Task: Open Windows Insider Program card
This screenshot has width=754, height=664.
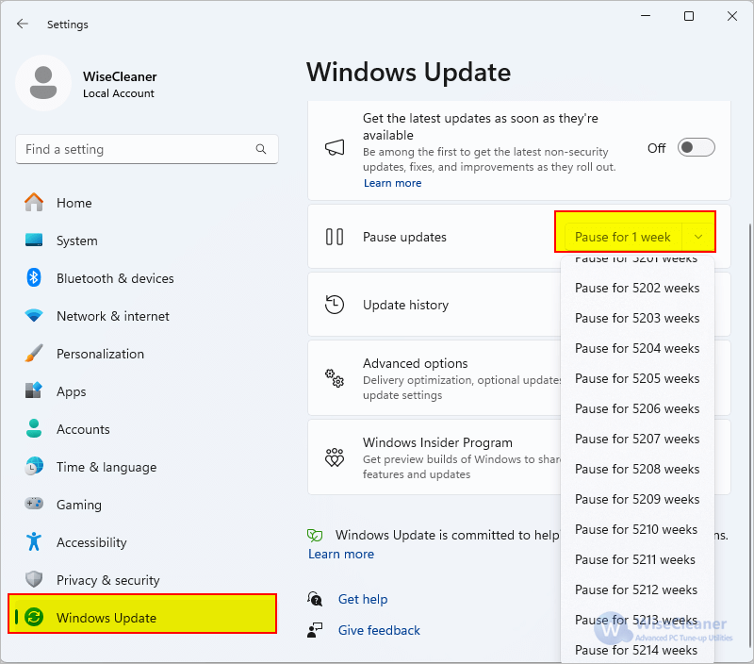Action: [434, 457]
